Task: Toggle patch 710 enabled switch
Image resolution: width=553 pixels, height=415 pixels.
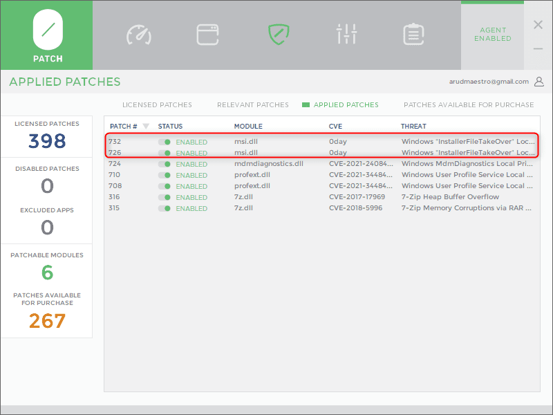Action: [165, 175]
